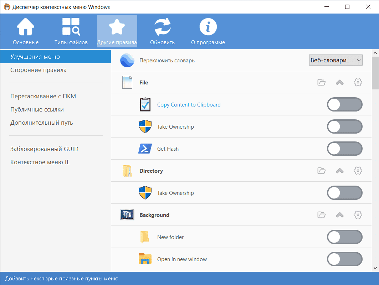Viewport: 379px width, 285px height.
Task: Click shield icon of Directory Take Ownership
Action: pyautogui.click(x=145, y=193)
